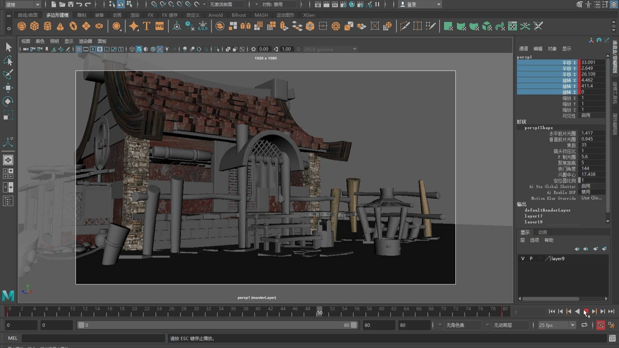This screenshot has height=348, width=619.
Task: Open the 建模 menu set dropdown
Action: click(x=23, y=4)
